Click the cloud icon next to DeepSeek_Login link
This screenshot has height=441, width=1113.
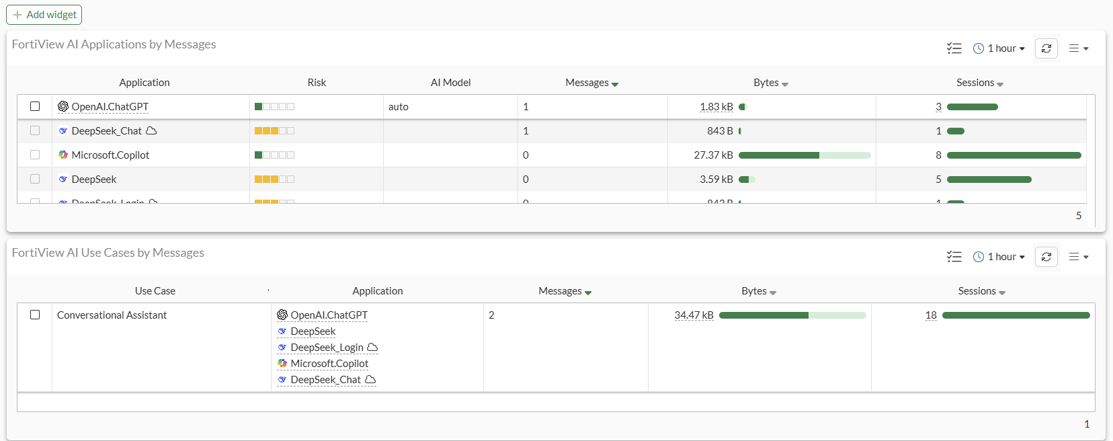(x=372, y=347)
